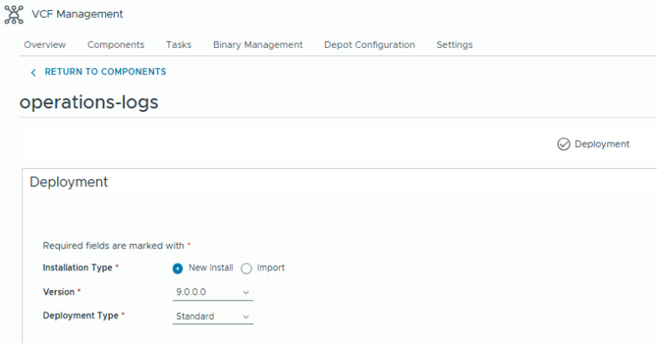The height and width of the screenshot is (343, 657).
Task: Click the VCF Management title text
Action: point(77,15)
